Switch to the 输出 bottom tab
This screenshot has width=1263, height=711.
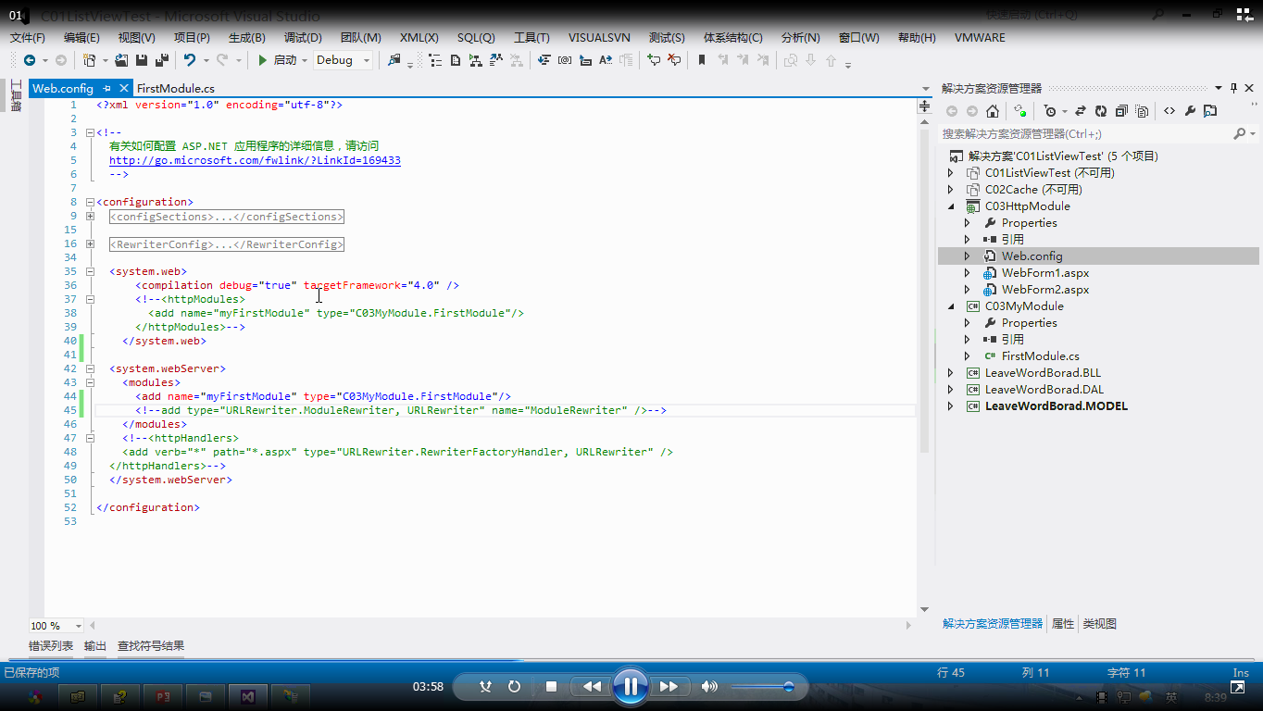95,646
